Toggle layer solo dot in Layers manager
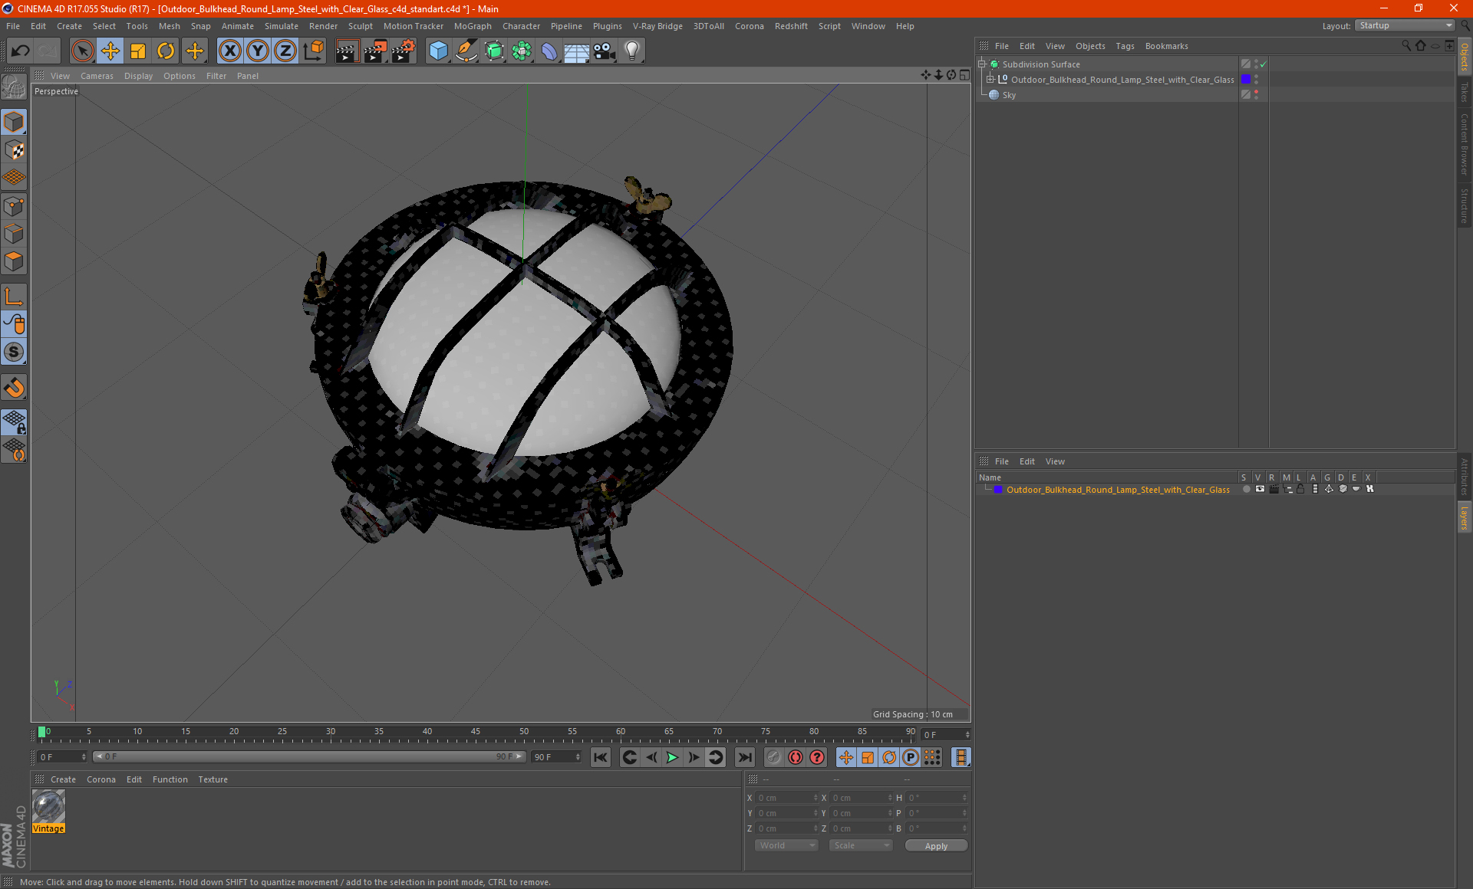Screen dimensions: 1473x889 (x=1246, y=489)
